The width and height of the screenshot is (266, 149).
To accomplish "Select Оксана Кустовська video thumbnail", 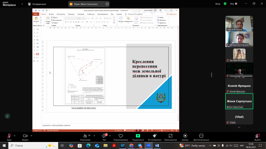I will tap(239, 39).
